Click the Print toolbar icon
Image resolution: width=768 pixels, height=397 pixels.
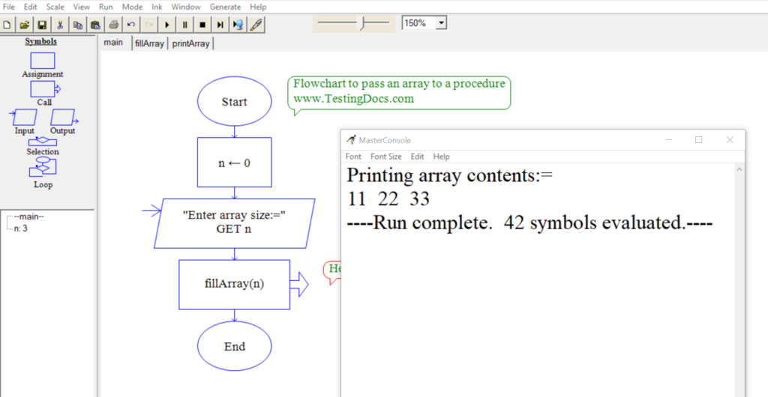[x=113, y=25]
